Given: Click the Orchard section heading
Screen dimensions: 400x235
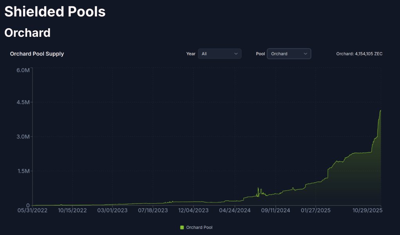Looking at the screenshot, I should [x=27, y=33].
